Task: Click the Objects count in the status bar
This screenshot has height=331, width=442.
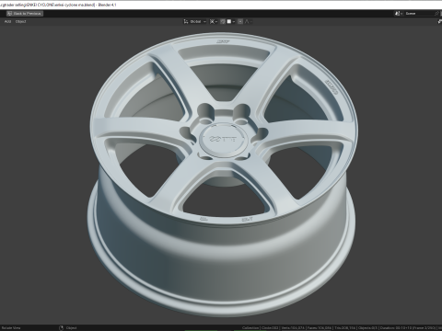Action: click(x=367, y=328)
